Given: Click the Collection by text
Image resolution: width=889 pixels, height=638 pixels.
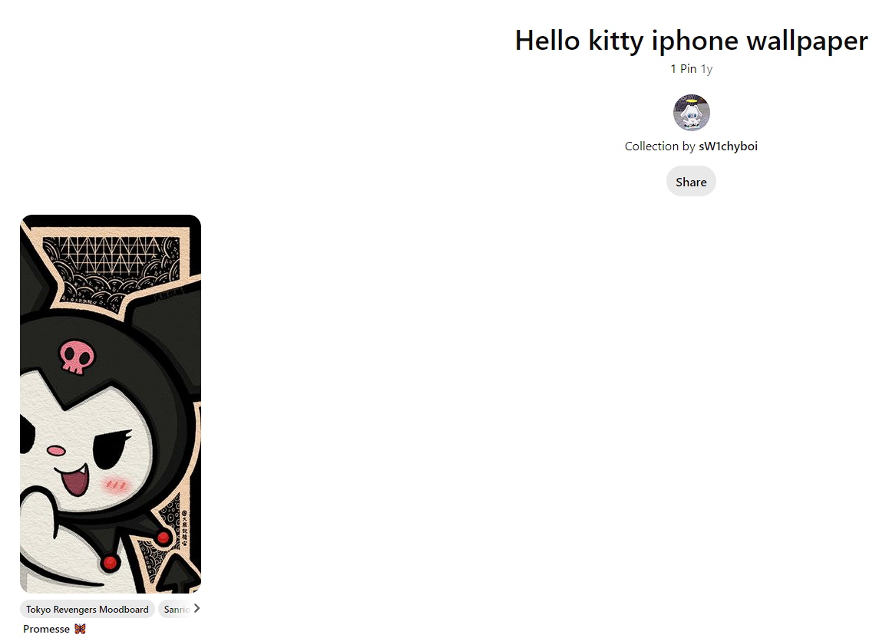Looking at the screenshot, I should pos(660,146).
